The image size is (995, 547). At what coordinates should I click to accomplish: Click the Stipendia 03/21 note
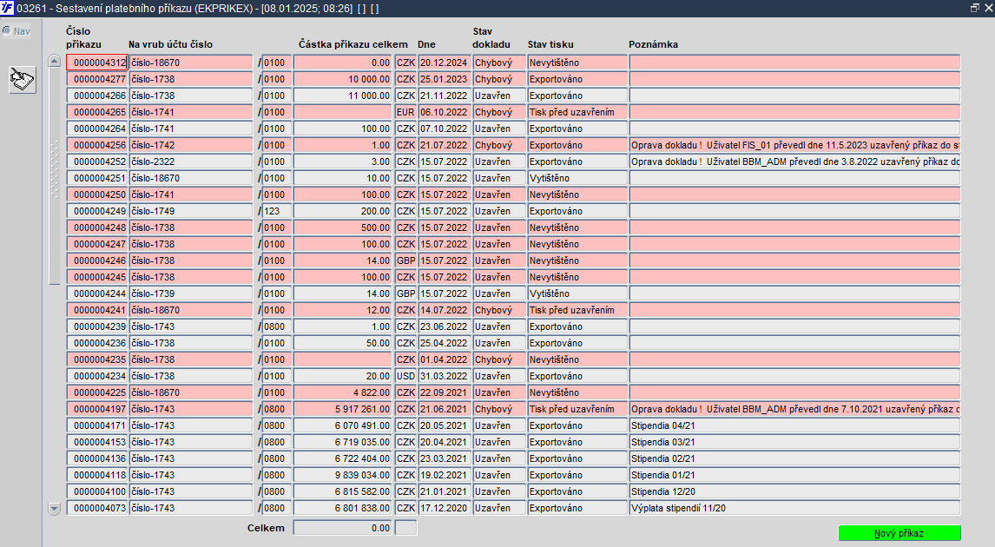pyautogui.click(x=794, y=442)
